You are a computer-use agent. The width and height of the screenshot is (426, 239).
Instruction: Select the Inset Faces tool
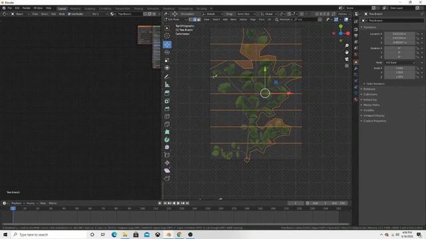(x=167, y=101)
